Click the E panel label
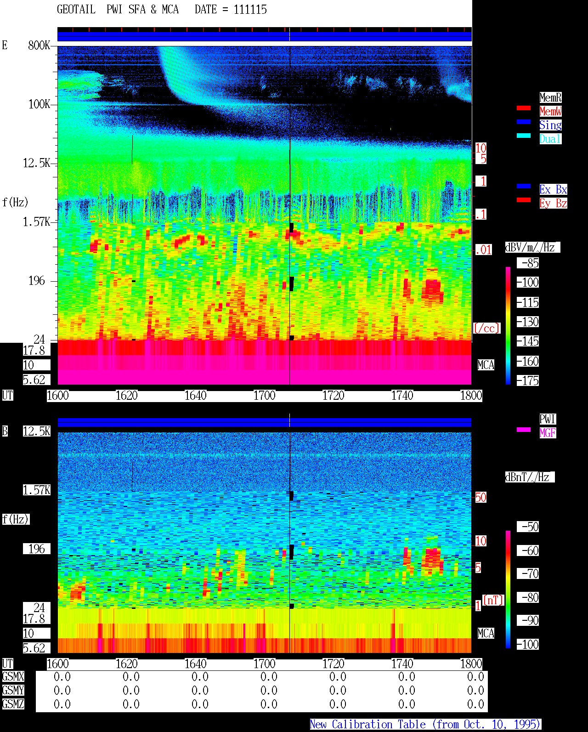The image size is (588, 732). (5, 45)
